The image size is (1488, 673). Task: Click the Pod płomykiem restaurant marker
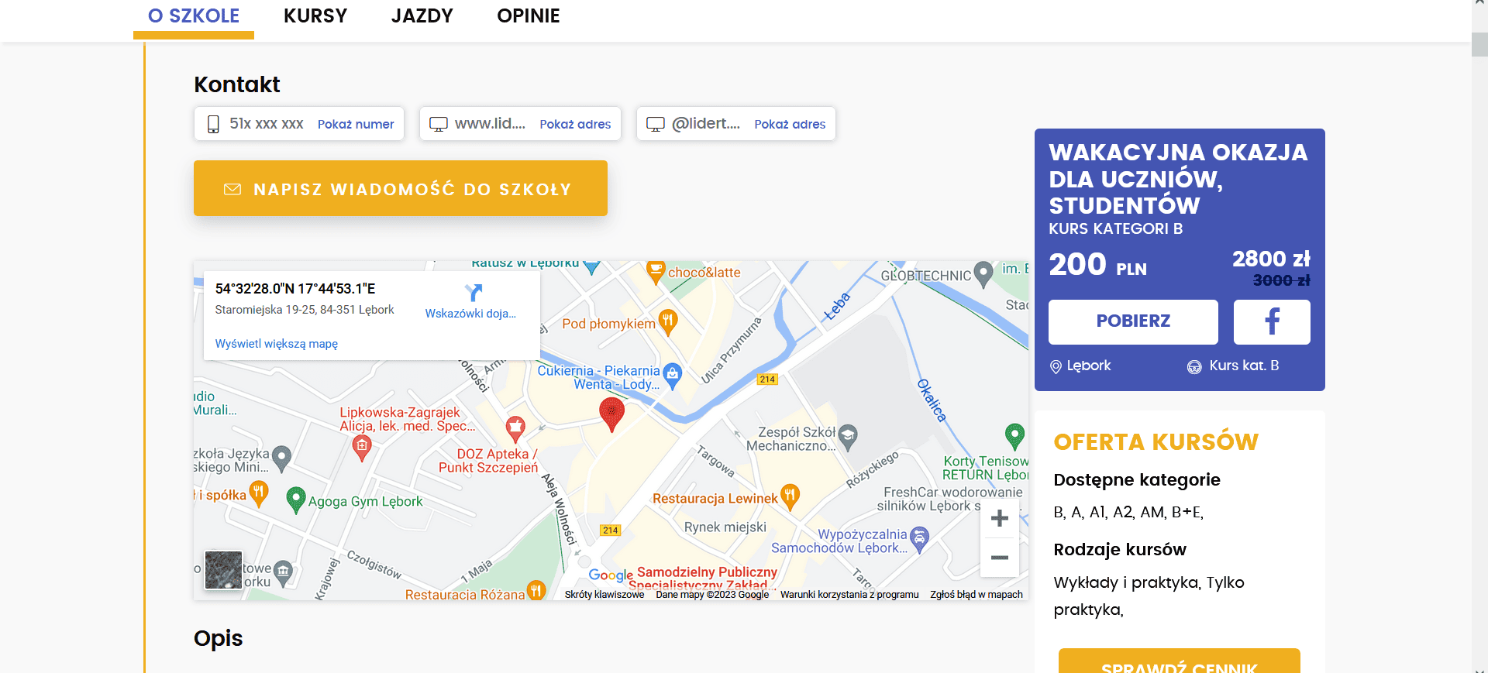667,321
